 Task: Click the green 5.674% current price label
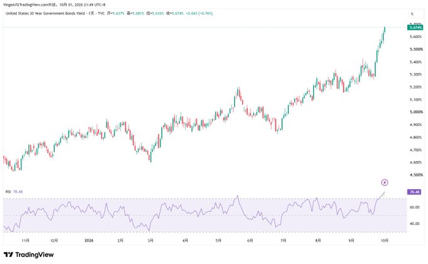(415, 28)
